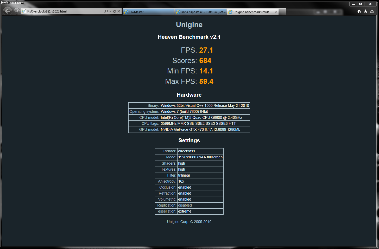Click the search magnifier in address bar
This screenshot has height=249, width=379.
point(106,11)
